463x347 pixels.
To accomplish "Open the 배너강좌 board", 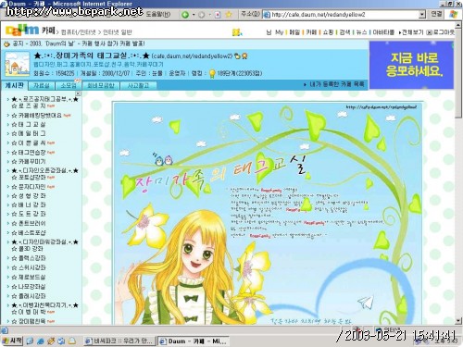I will [x=29, y=204].
